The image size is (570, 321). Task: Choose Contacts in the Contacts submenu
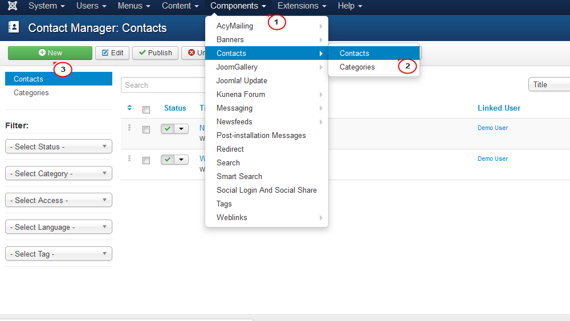click(374, 53)
